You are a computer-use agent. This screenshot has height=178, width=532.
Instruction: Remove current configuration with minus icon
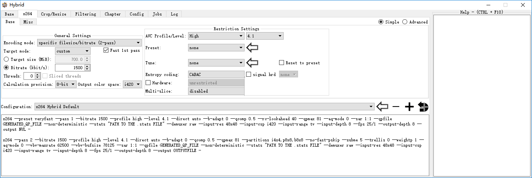[396, 107]
